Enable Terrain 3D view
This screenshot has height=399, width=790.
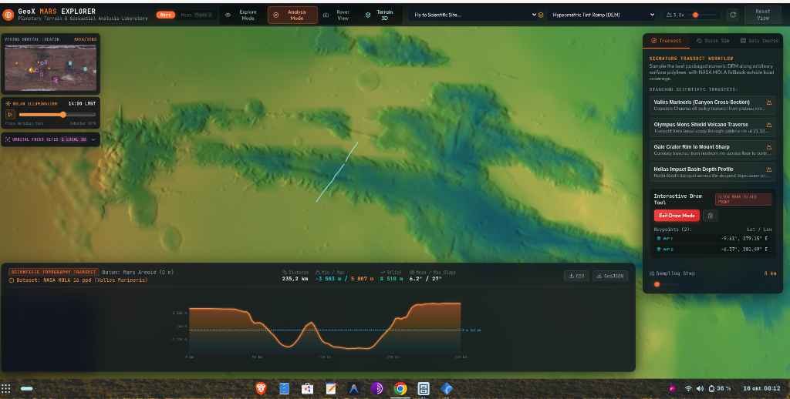point(379,15)
